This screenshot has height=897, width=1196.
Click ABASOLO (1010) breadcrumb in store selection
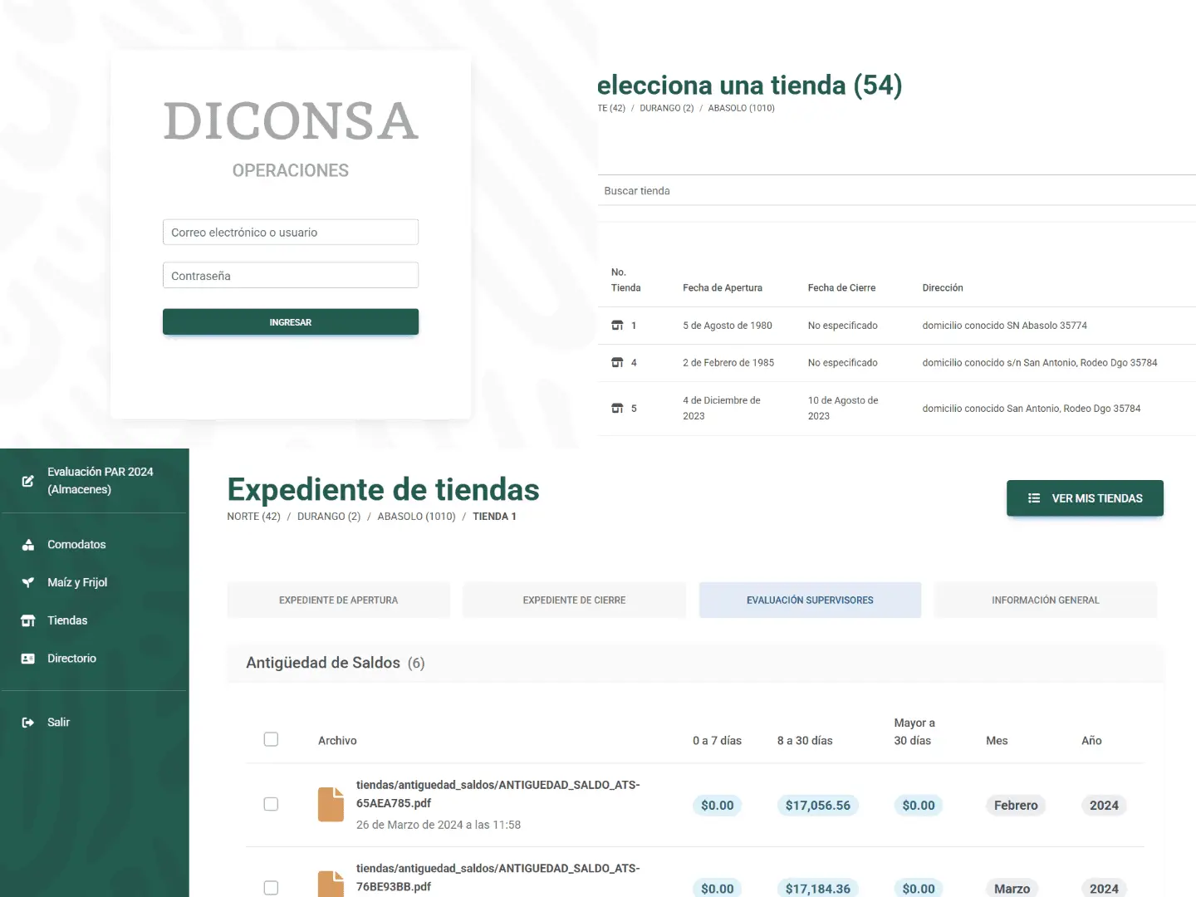(x=741, y=108)
